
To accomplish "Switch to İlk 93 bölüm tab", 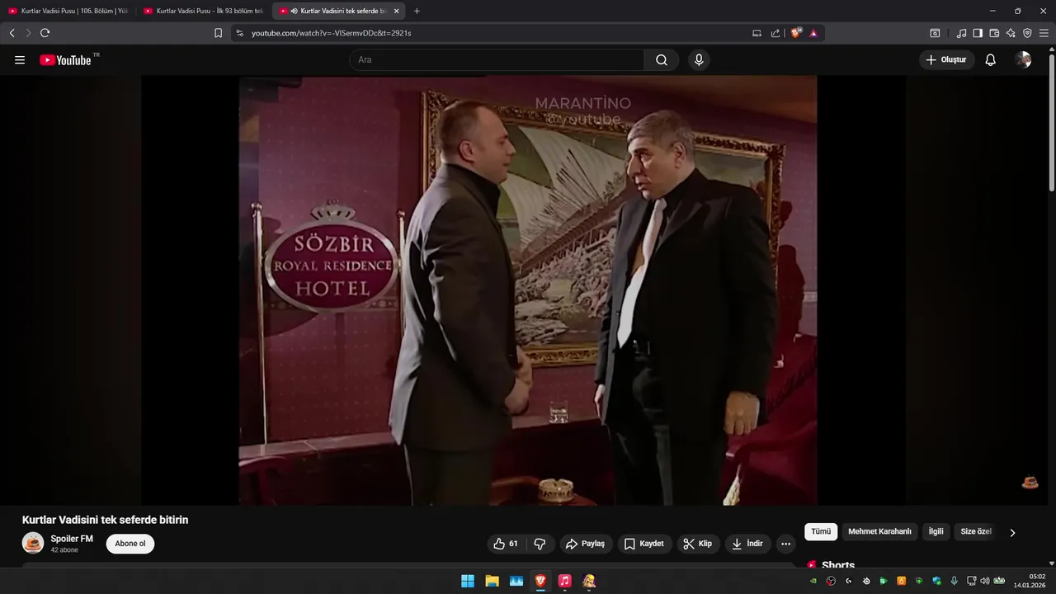I will (x=203, y=11).
